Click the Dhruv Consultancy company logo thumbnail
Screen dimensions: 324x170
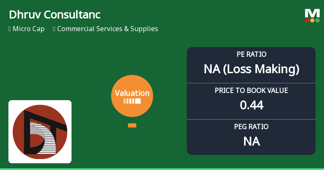pyautogui.click(x=40, y=132)
